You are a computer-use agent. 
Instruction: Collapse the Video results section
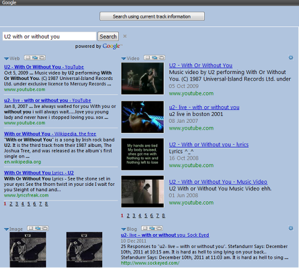point(123,59)
